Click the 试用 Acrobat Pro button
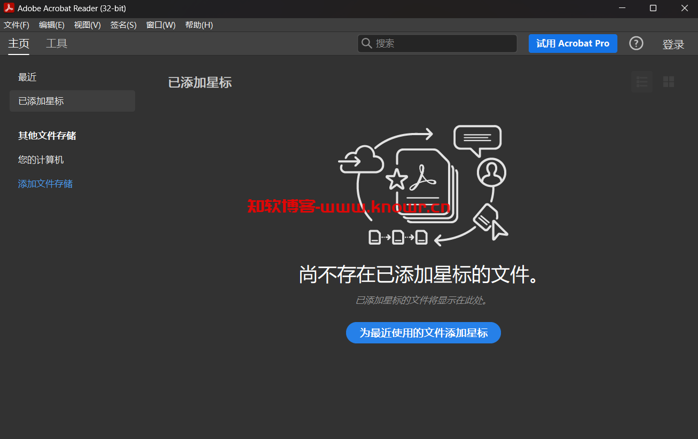 click(573, 44)
